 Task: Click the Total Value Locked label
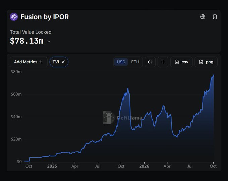(x=31, y=32)
